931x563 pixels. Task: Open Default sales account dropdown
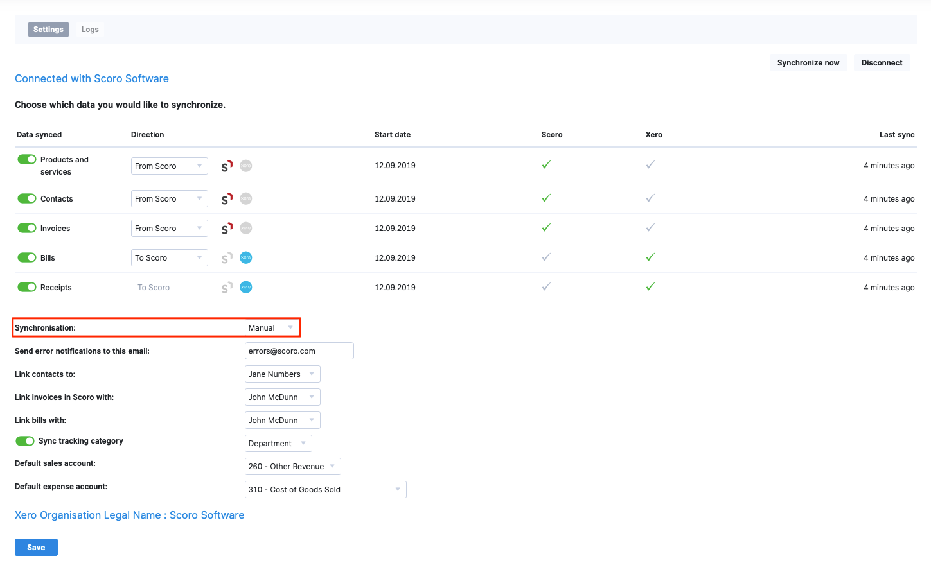(293, 467)
